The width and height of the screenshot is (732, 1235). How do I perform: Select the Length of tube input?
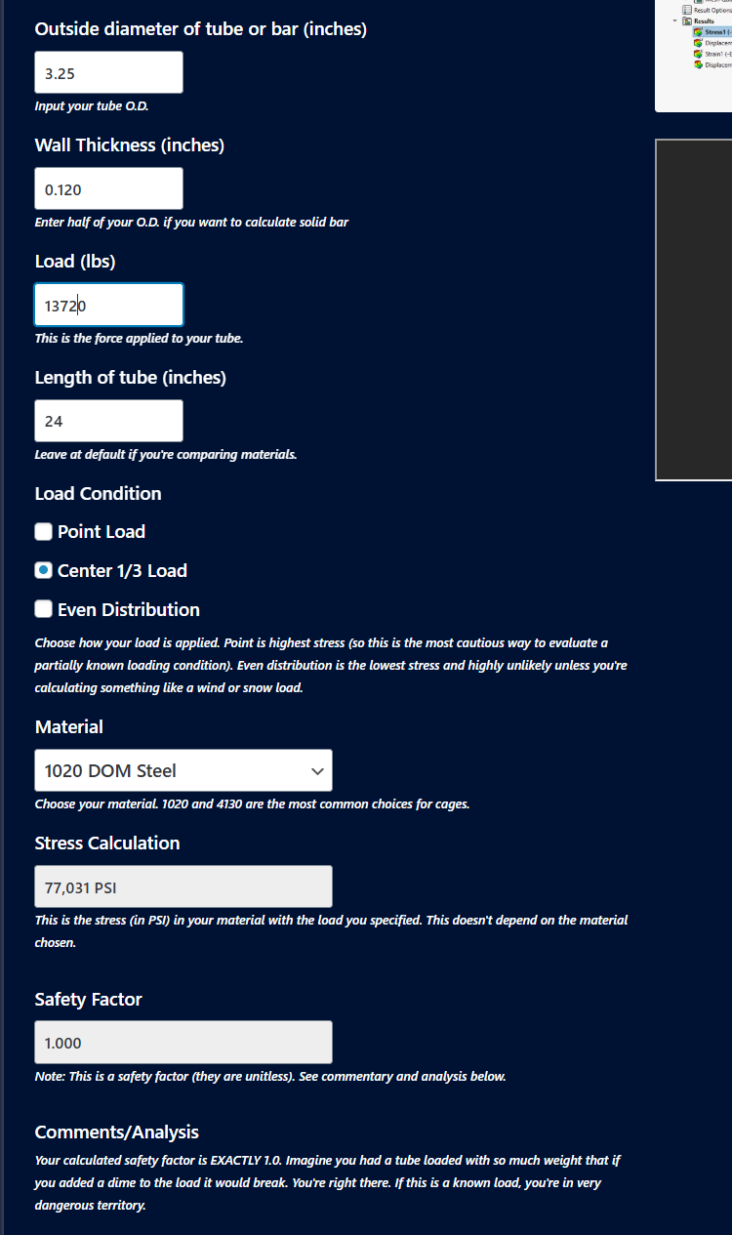click(108, 421)
